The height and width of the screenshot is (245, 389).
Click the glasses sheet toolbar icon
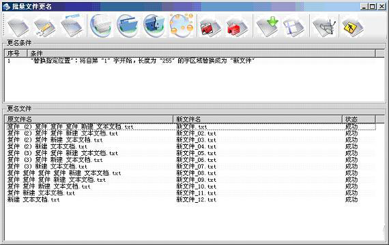pyautogui.click(x=324, y=27)
